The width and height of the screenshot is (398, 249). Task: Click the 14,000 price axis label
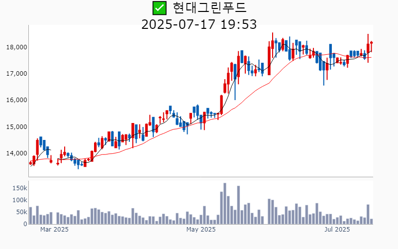click(17, 153)
